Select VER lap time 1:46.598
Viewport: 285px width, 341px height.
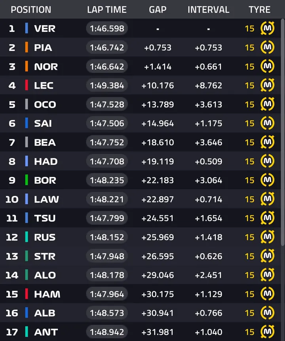tap(107, 28)
